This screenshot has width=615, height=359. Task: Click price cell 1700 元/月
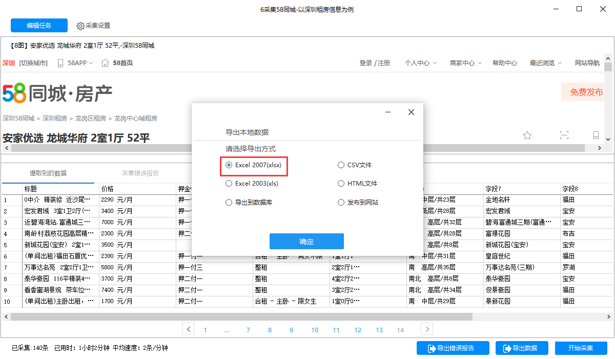click(137, 301)
